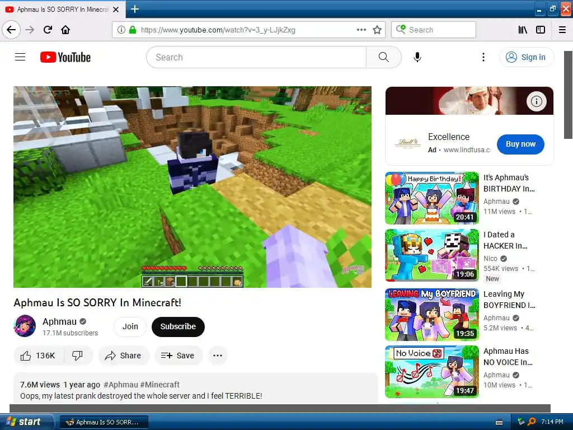
Task: Click the magnifier system tray icon
Action: click(x=532, y=422)
